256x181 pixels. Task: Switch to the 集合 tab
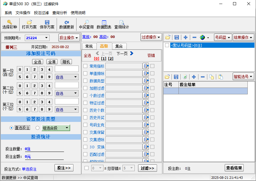[x=119, y=46]
